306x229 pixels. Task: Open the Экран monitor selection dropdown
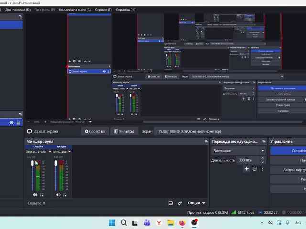pos(230,132)
